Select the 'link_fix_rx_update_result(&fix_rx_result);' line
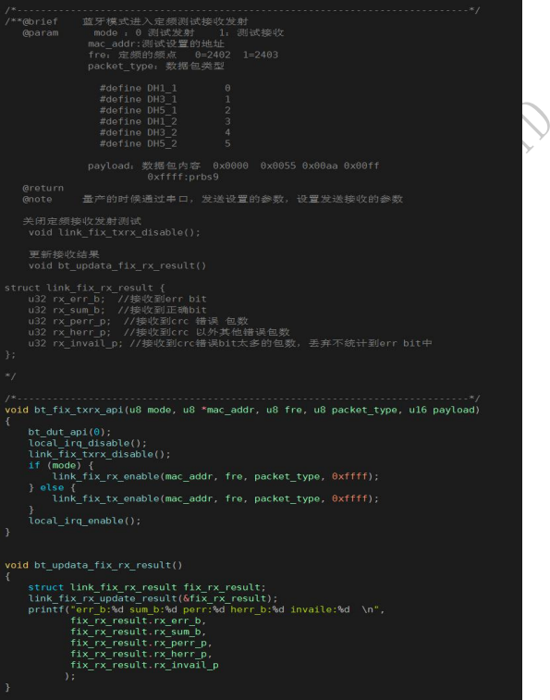The width and height of the screenshot is (550, 700). tap(153, 598)
